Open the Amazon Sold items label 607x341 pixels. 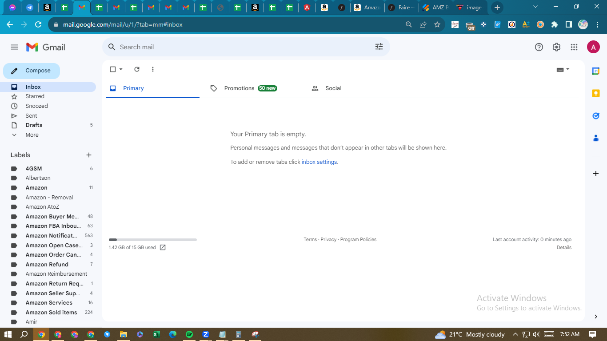click(51, 313)
